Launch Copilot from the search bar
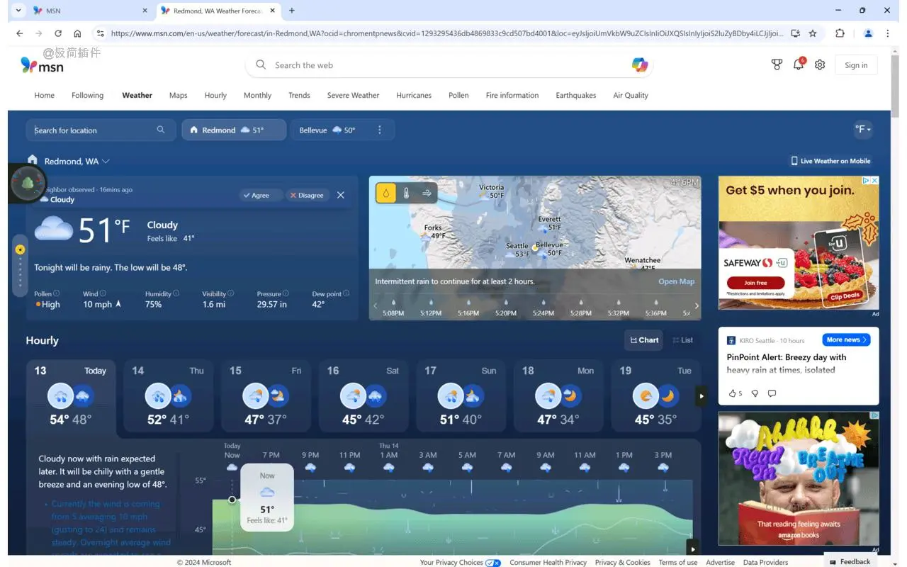This screenshot has height=567, width=907. (639, 64)
